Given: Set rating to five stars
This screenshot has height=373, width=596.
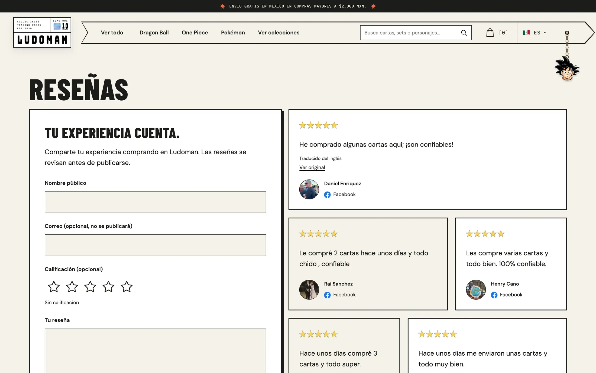Looking at the screenshot, I should 127,287.
